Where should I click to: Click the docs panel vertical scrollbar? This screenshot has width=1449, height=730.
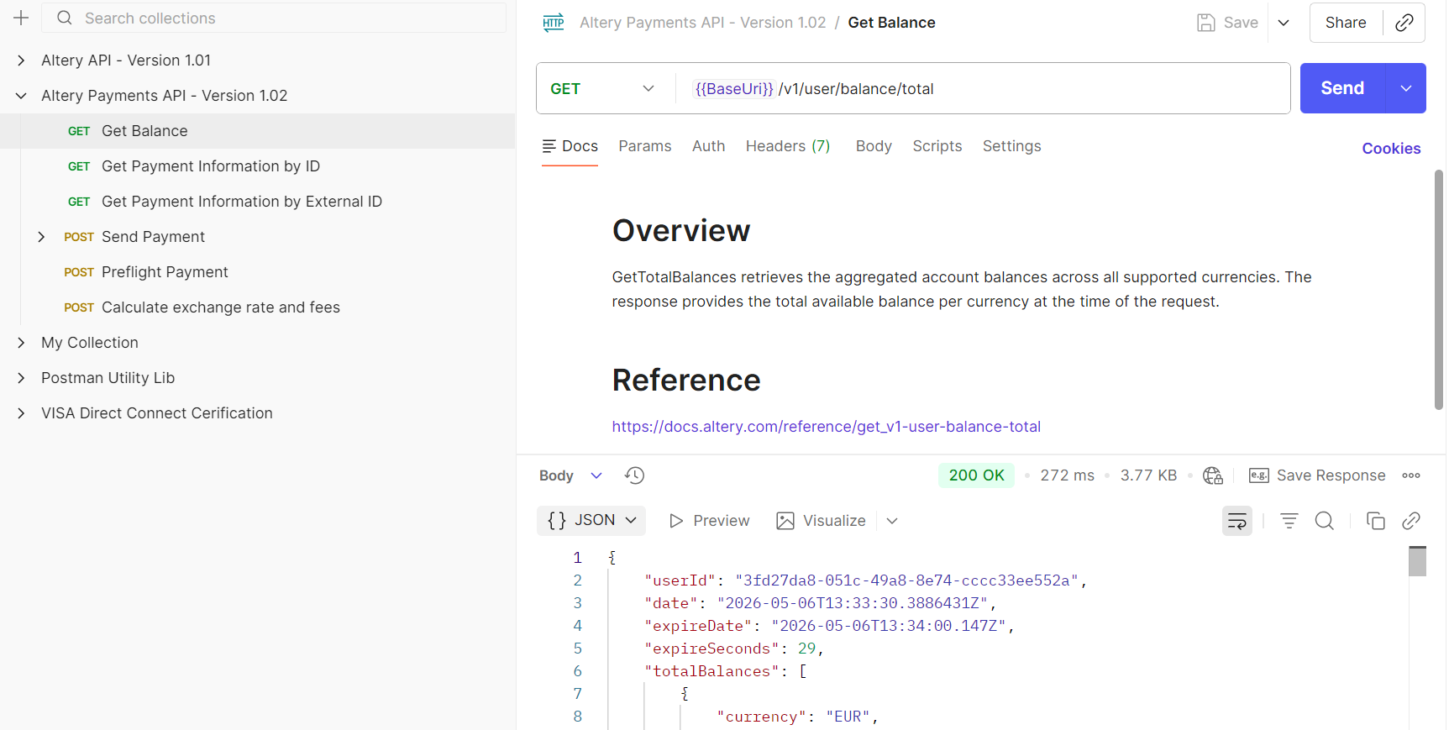click(1439, 290)
